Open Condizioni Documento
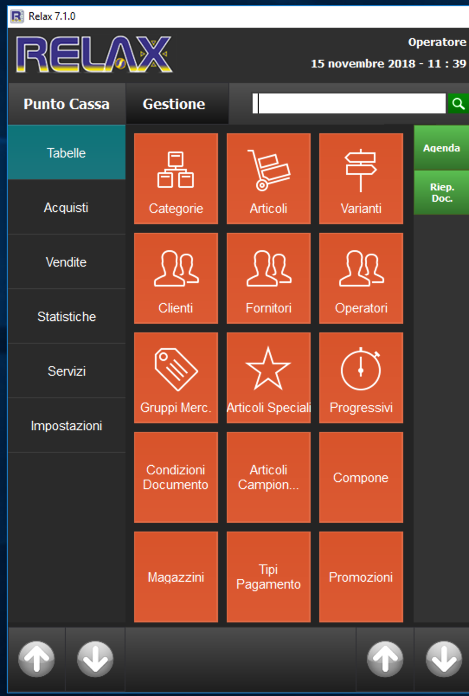469x696 pixels. (x=176, y=477)
